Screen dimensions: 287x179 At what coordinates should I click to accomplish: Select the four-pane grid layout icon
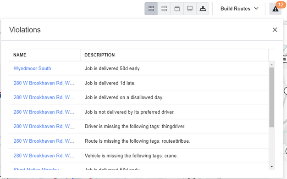coord(151,9)
